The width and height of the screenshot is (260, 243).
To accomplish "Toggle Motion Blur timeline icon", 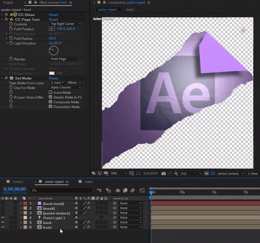I will tap(133, 191).
